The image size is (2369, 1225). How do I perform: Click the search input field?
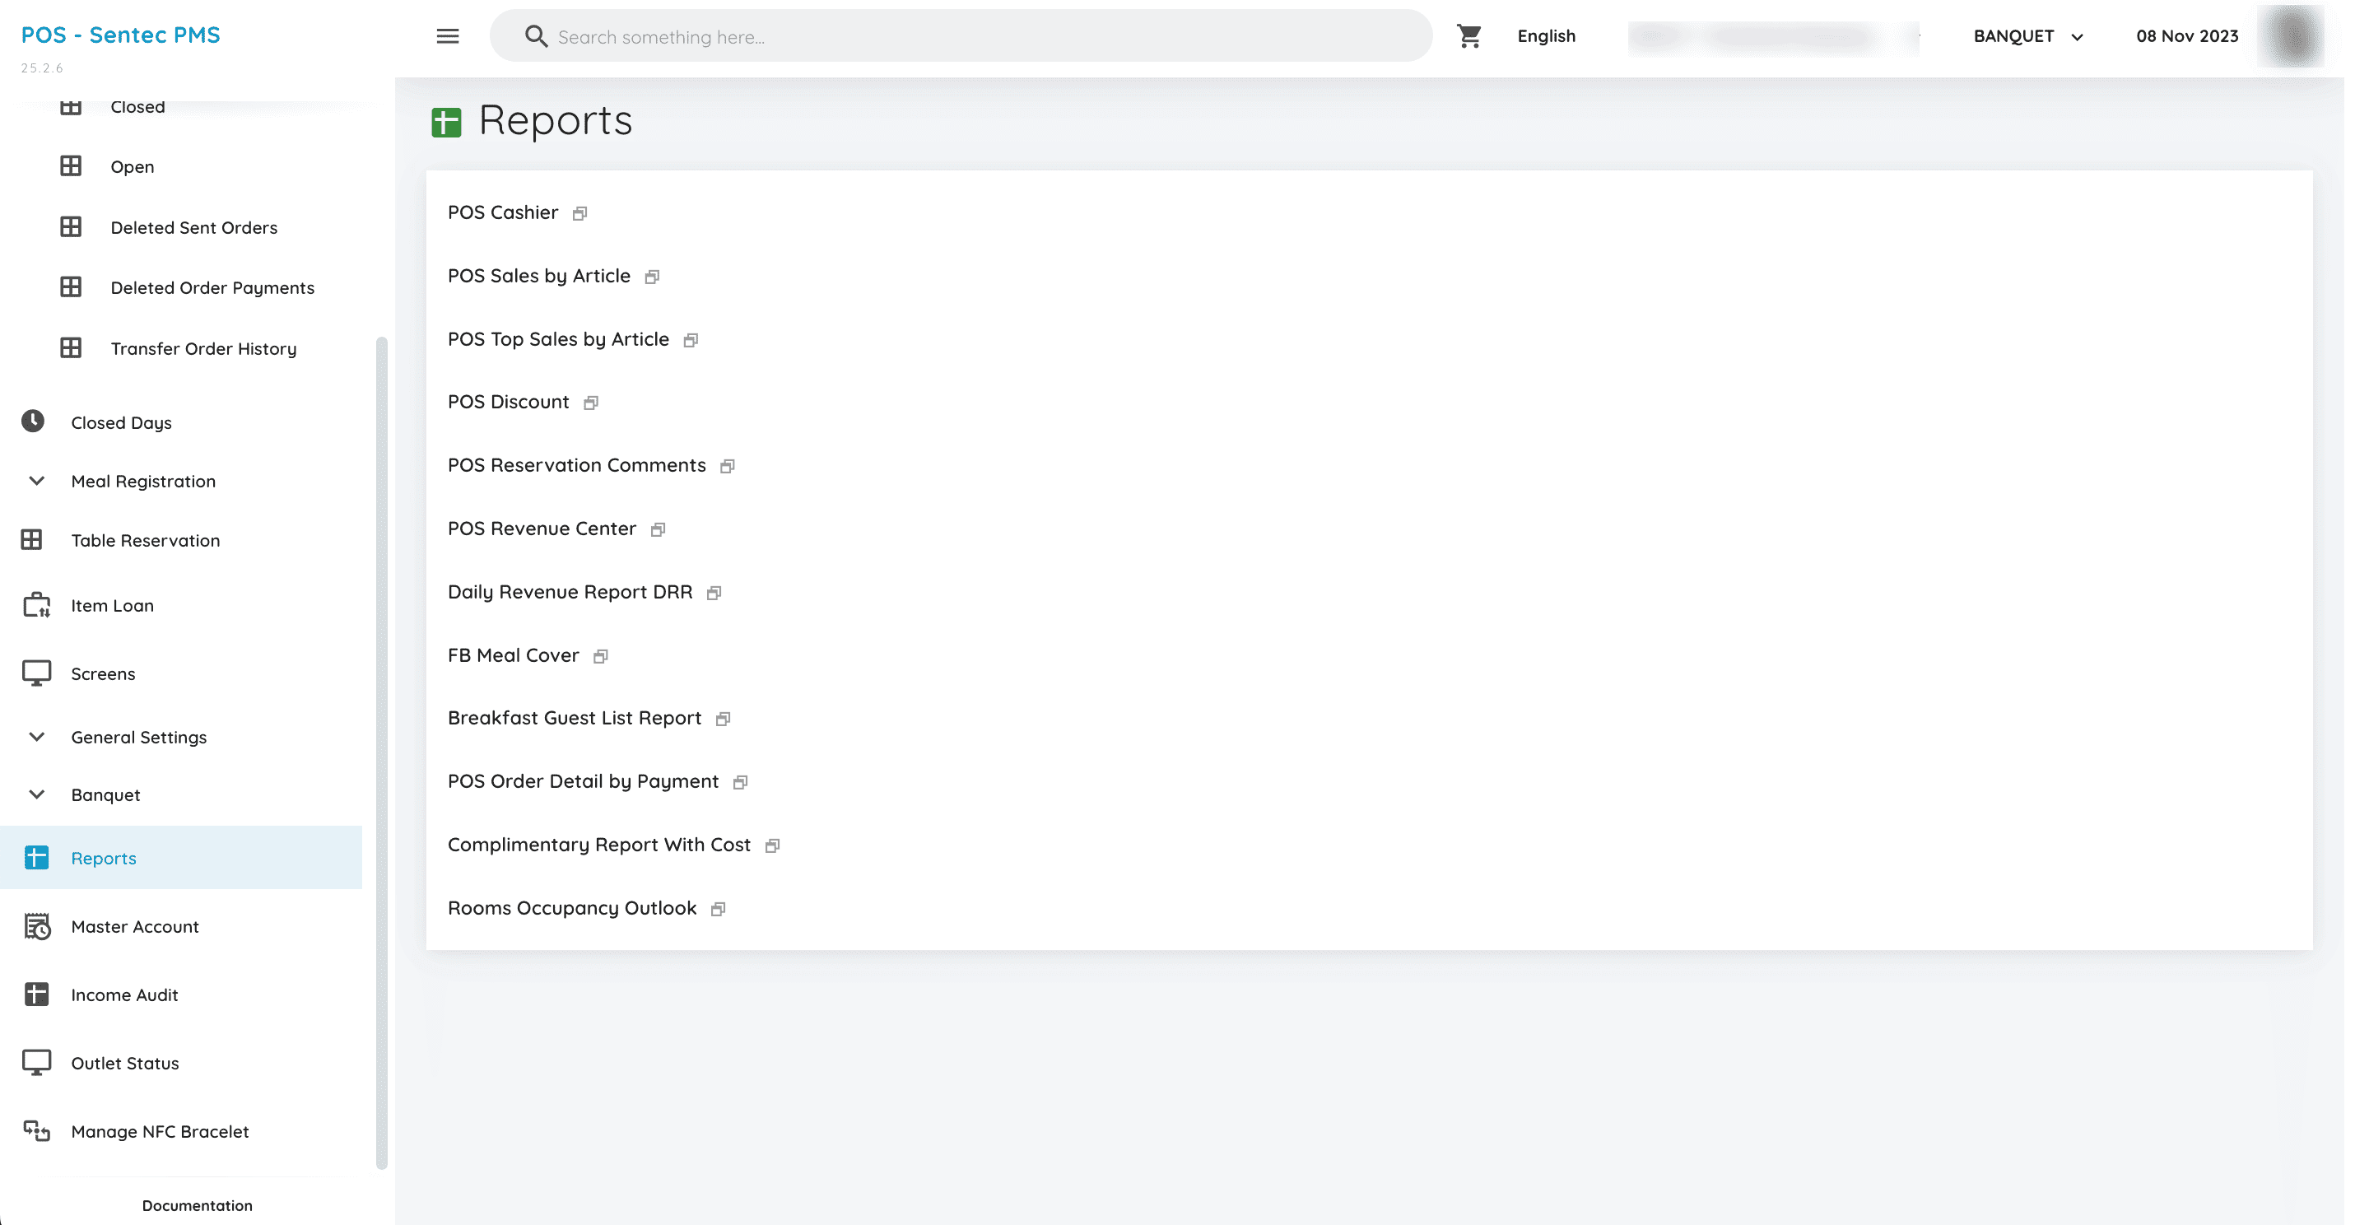click(x=960, y=36)
